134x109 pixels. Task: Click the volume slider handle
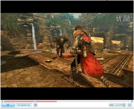click(124, 105)
